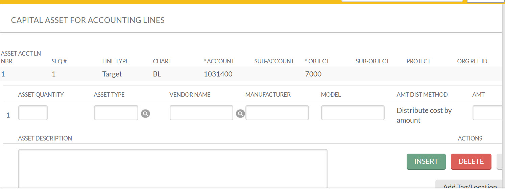Click the CHART column header
This screenshot has height=189, width=505.
click(x=162, y=61)
